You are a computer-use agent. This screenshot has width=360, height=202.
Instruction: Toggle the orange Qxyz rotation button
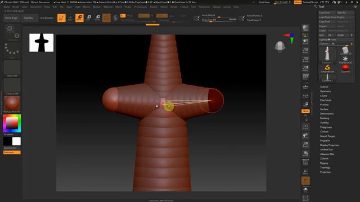pyautogui.click(x=305, y=111)
